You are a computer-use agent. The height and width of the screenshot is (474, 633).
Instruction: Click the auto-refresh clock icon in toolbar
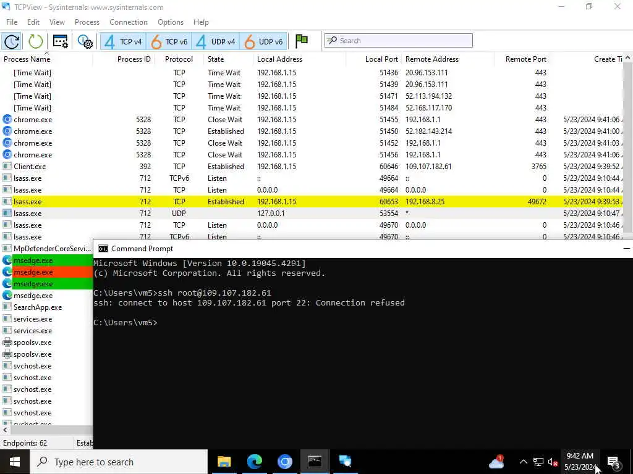click(12, 41)
